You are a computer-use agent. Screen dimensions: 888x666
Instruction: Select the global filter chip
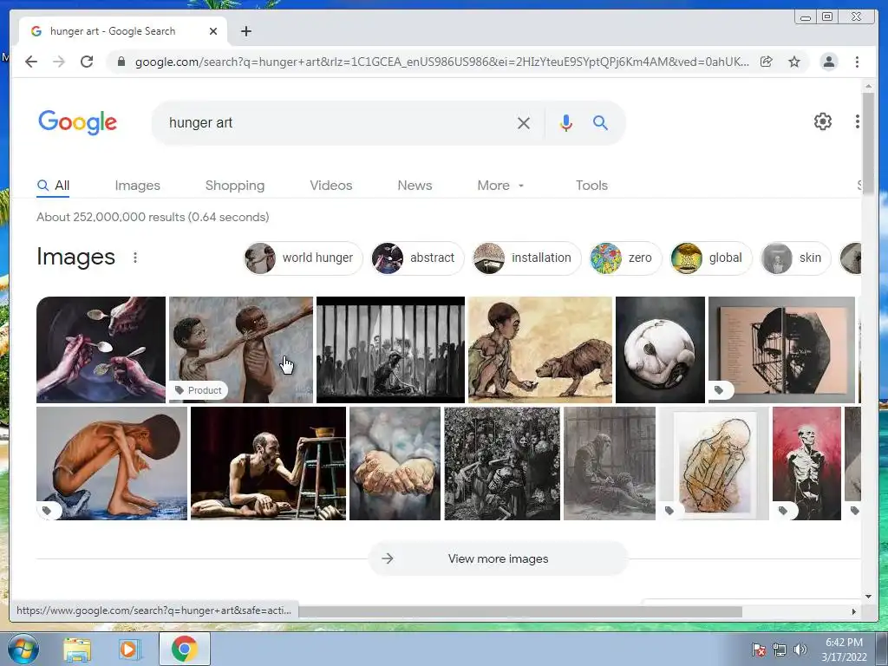pyautogui.click(x=711, y=258)
